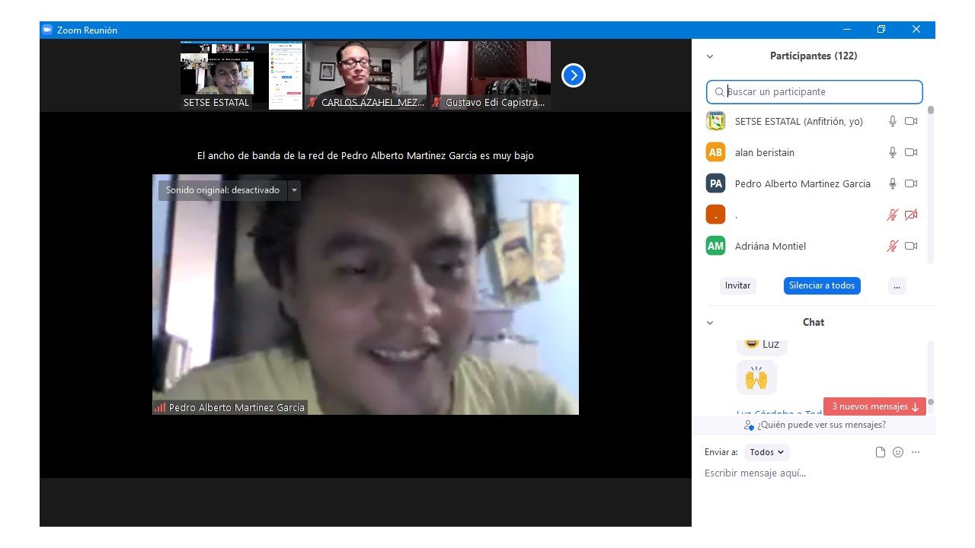Viewport: 975px width, 548px height.
Task: Show next video thumbnails with blue arrow
Action: [x=574, y=75]
